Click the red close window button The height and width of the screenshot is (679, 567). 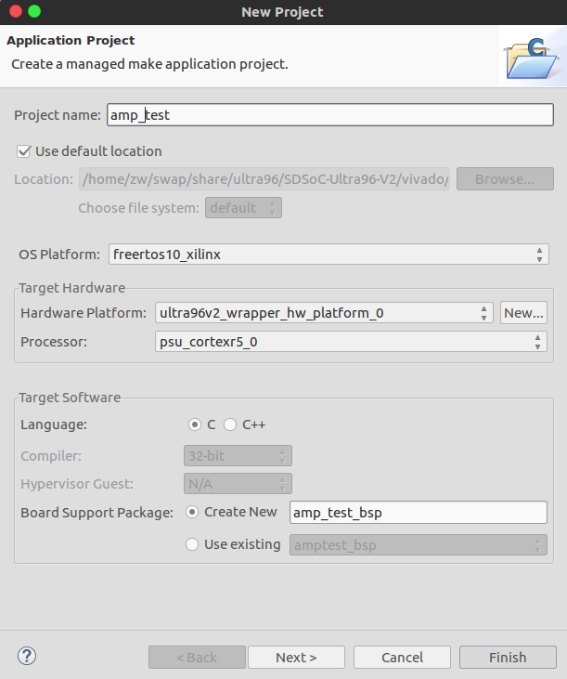point(16,12)
